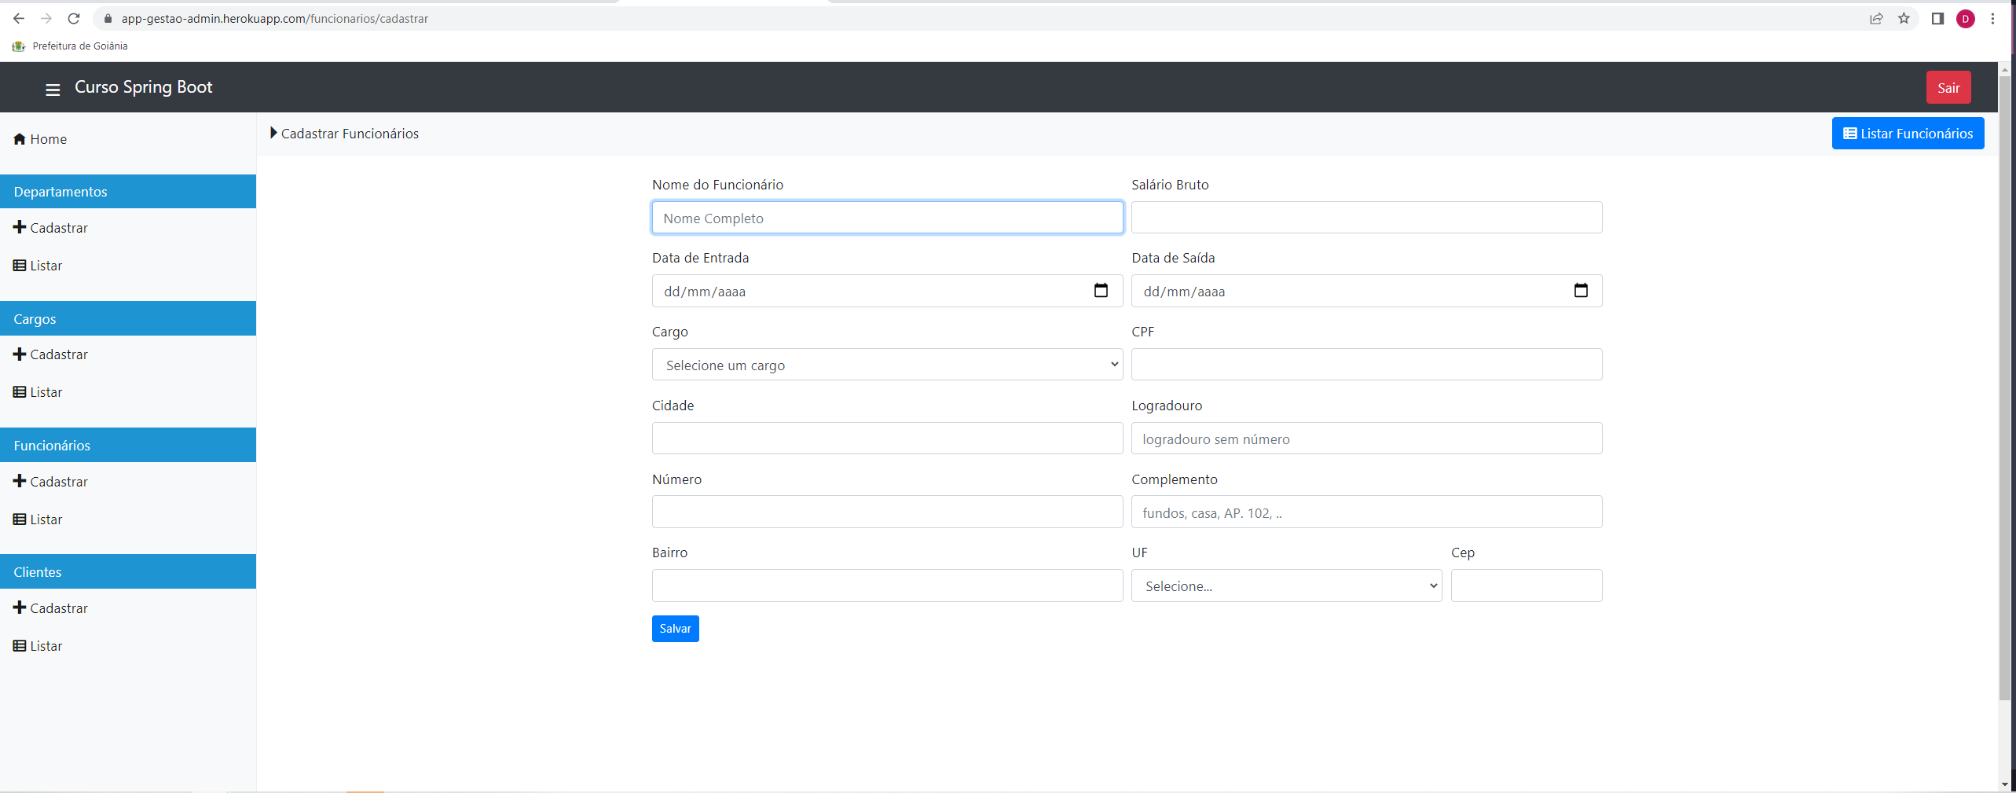This screenshot has height=793, width=2016.
Task: Click the Salvar button
Action: [674, 629]
